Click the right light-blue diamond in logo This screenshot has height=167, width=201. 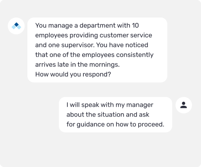pos(19,27)
